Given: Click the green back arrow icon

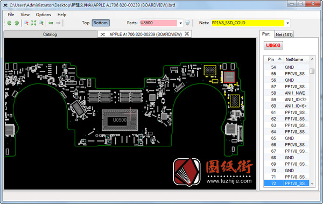Looking at the screenshot, I should pyautogui.click(x=51, y=23).
